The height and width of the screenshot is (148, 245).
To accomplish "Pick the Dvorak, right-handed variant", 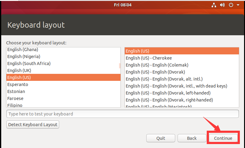I will click(182, 100).
